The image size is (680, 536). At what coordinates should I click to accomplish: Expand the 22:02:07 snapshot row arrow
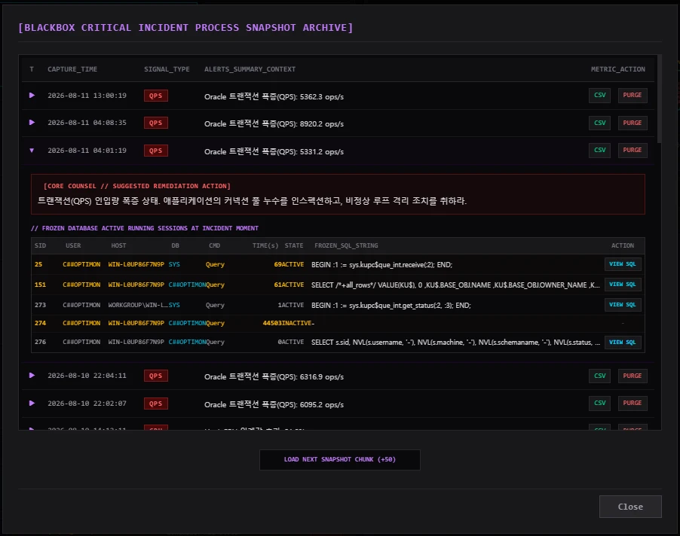pyautogui.click(x=32, y=403)
